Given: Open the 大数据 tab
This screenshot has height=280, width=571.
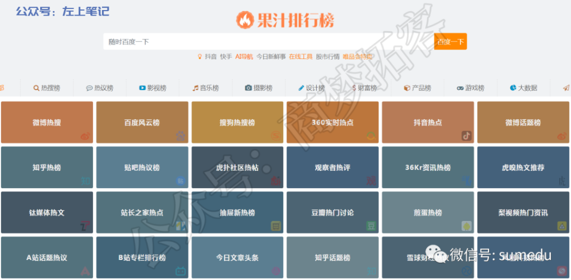Looking at the screenshot, I should 523,88.
